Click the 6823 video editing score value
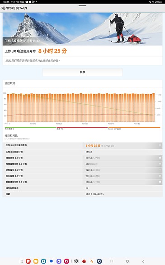165x265 pixels. point(88,164)
